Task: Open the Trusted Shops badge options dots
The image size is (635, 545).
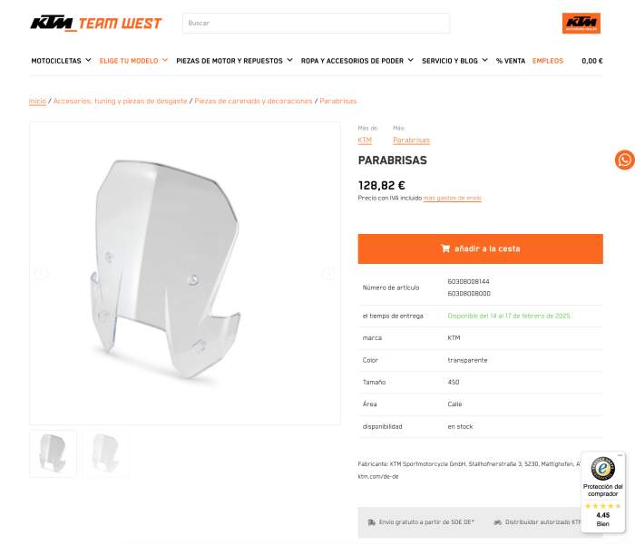Action: 620,455
